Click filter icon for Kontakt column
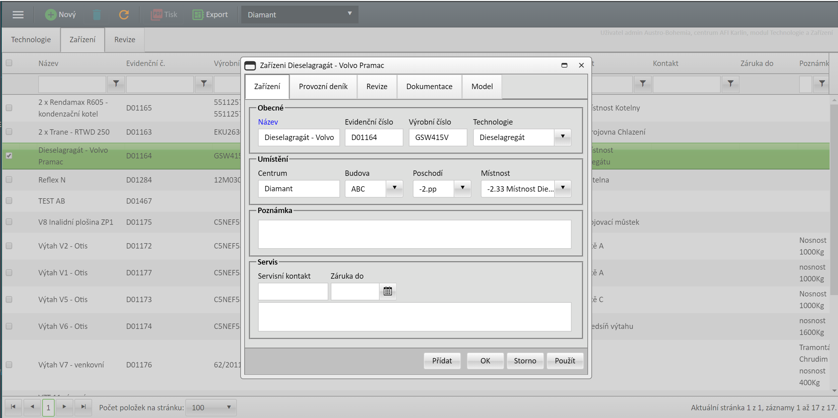Viewport: 838px width, 418px height. (x=730, y=84)
